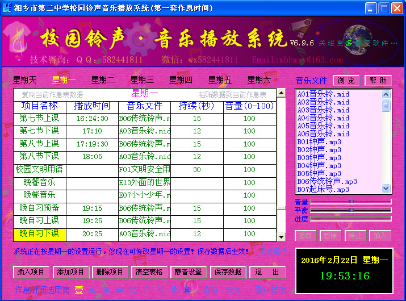Click the 删除项目 button

click(x=110, y=272)
